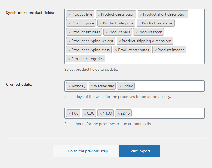
Task: Remove the Product tax status tag
Action: click(x=140, y=23)
